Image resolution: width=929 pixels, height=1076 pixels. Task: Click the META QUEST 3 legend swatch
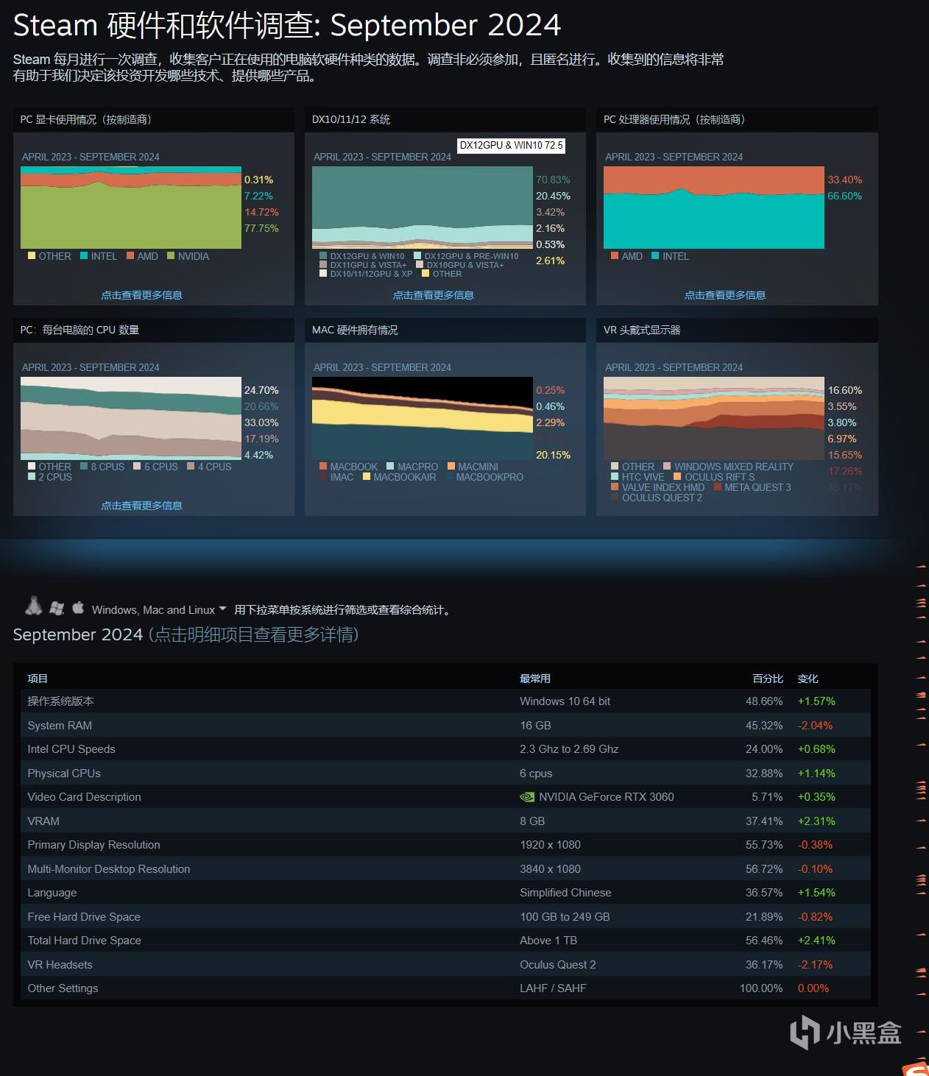coord(718,487)
